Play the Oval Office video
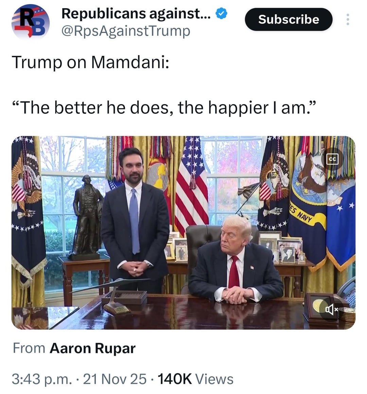Image resolution: width=367 pixels, height=394 pixels. coord(183,232)
